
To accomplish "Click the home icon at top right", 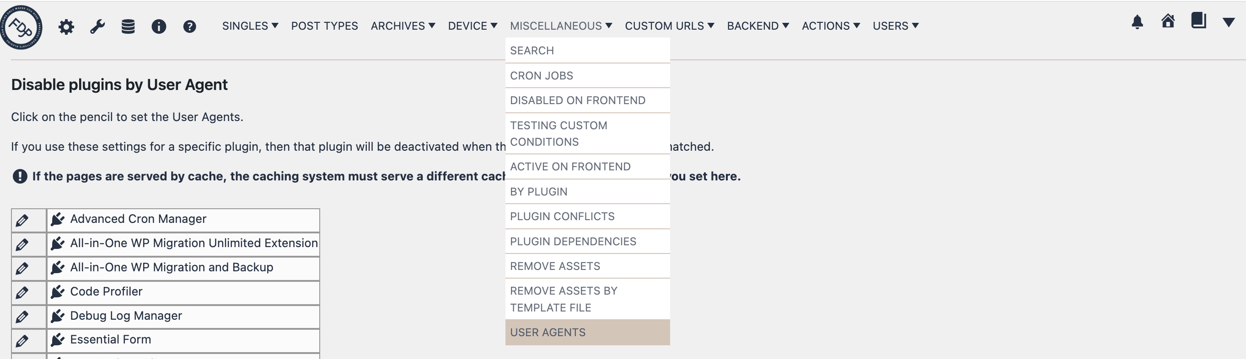I will pos(1169,21).
